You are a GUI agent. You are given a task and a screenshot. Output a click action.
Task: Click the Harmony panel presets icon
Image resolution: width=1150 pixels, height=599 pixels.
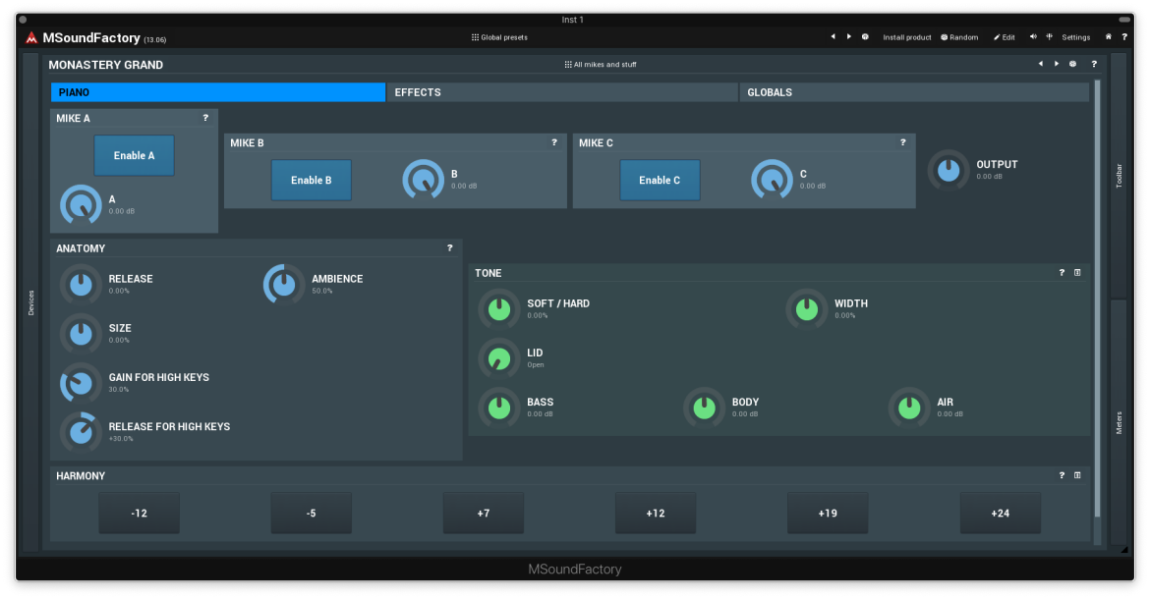point(1077,475)
